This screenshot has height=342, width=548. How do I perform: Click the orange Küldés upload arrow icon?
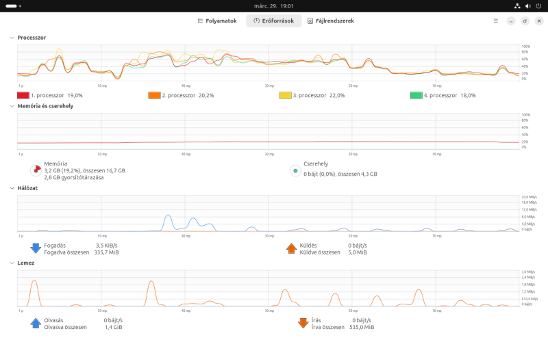(291, 248)
